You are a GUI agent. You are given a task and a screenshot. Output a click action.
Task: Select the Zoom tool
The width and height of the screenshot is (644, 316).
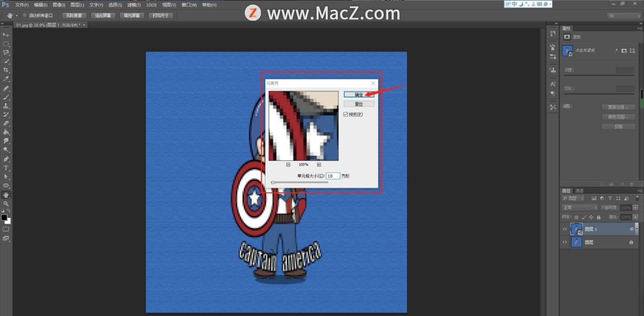(6, 203)
